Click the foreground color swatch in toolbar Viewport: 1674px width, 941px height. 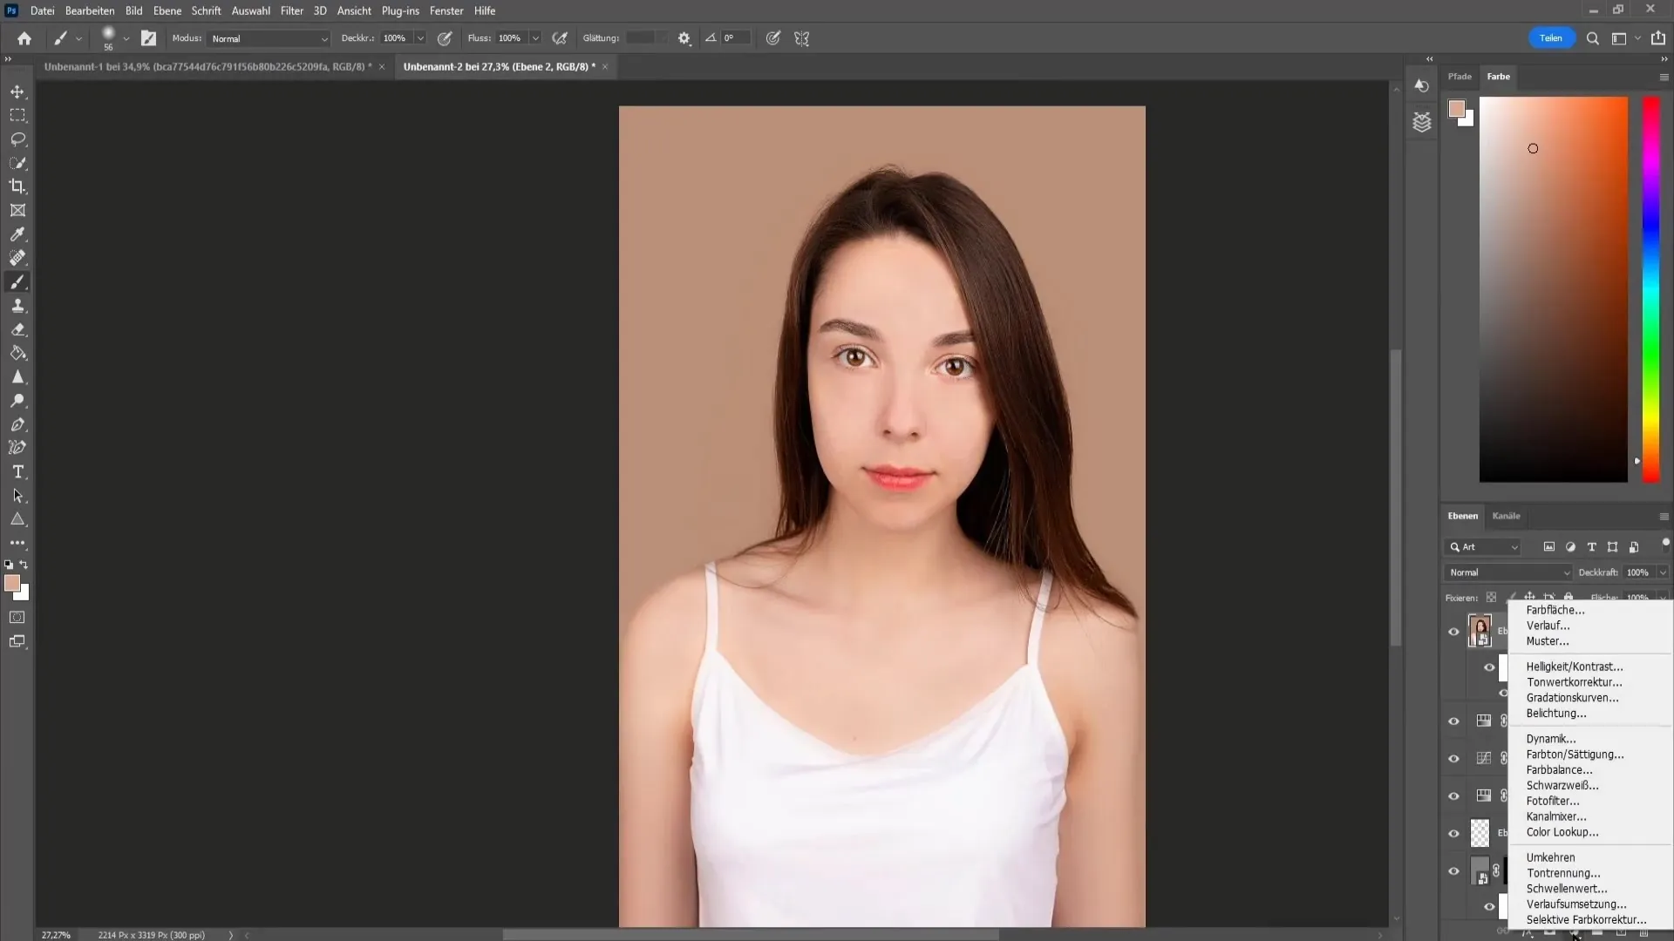pos(11,583)
